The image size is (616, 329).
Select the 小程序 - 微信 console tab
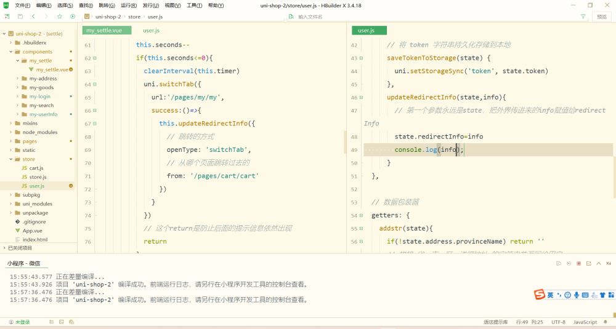23,263
